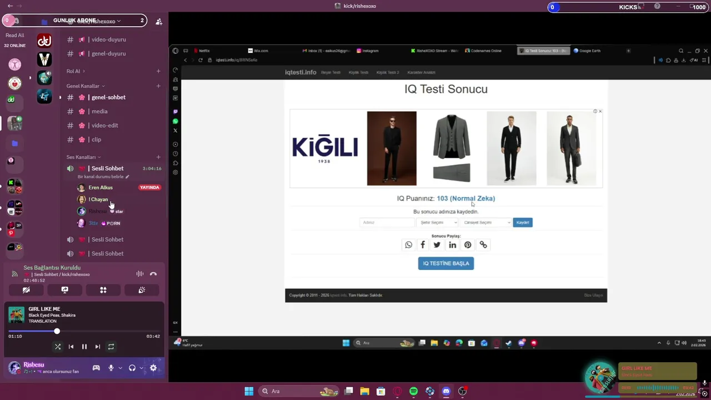Image resolution: width=711 pixels, height=400 pixels.
Task: Click the Discord icon in Windows taskbar
Action: tap(446, 392)
